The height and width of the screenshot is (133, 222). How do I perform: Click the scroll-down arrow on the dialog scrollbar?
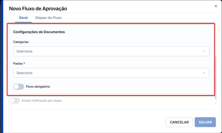pos(216,104)
